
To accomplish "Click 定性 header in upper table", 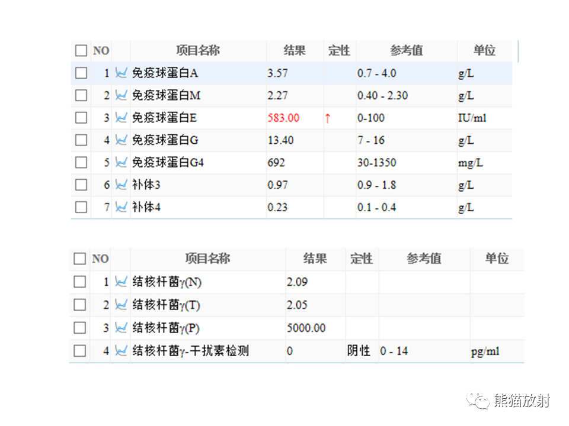I will [339, 50].
